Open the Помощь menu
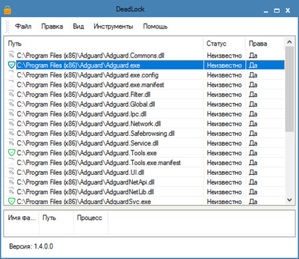Screen dimensions: 299x259 155,26
